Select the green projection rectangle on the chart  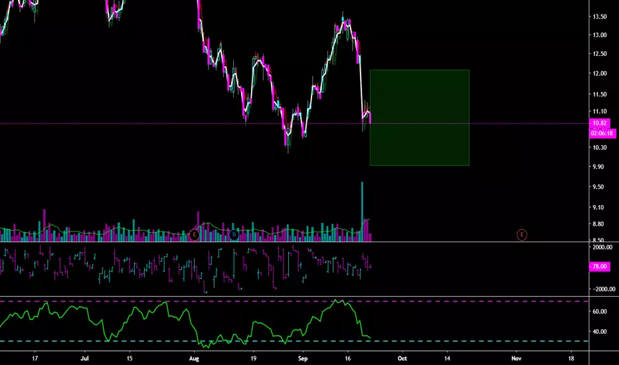click(x=419, y=117)
